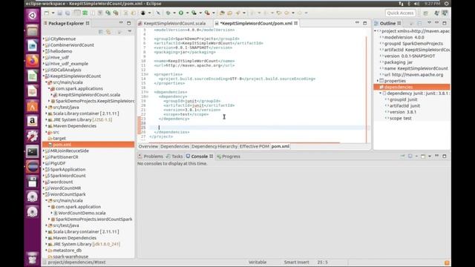The width and height of the screenshot is (475, 267).
Task: Select the target folder
Action: [x=59, y=139]
